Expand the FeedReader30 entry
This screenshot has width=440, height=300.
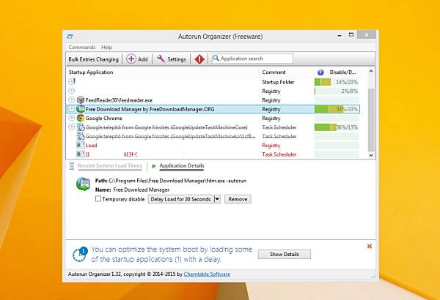point(72,100)
